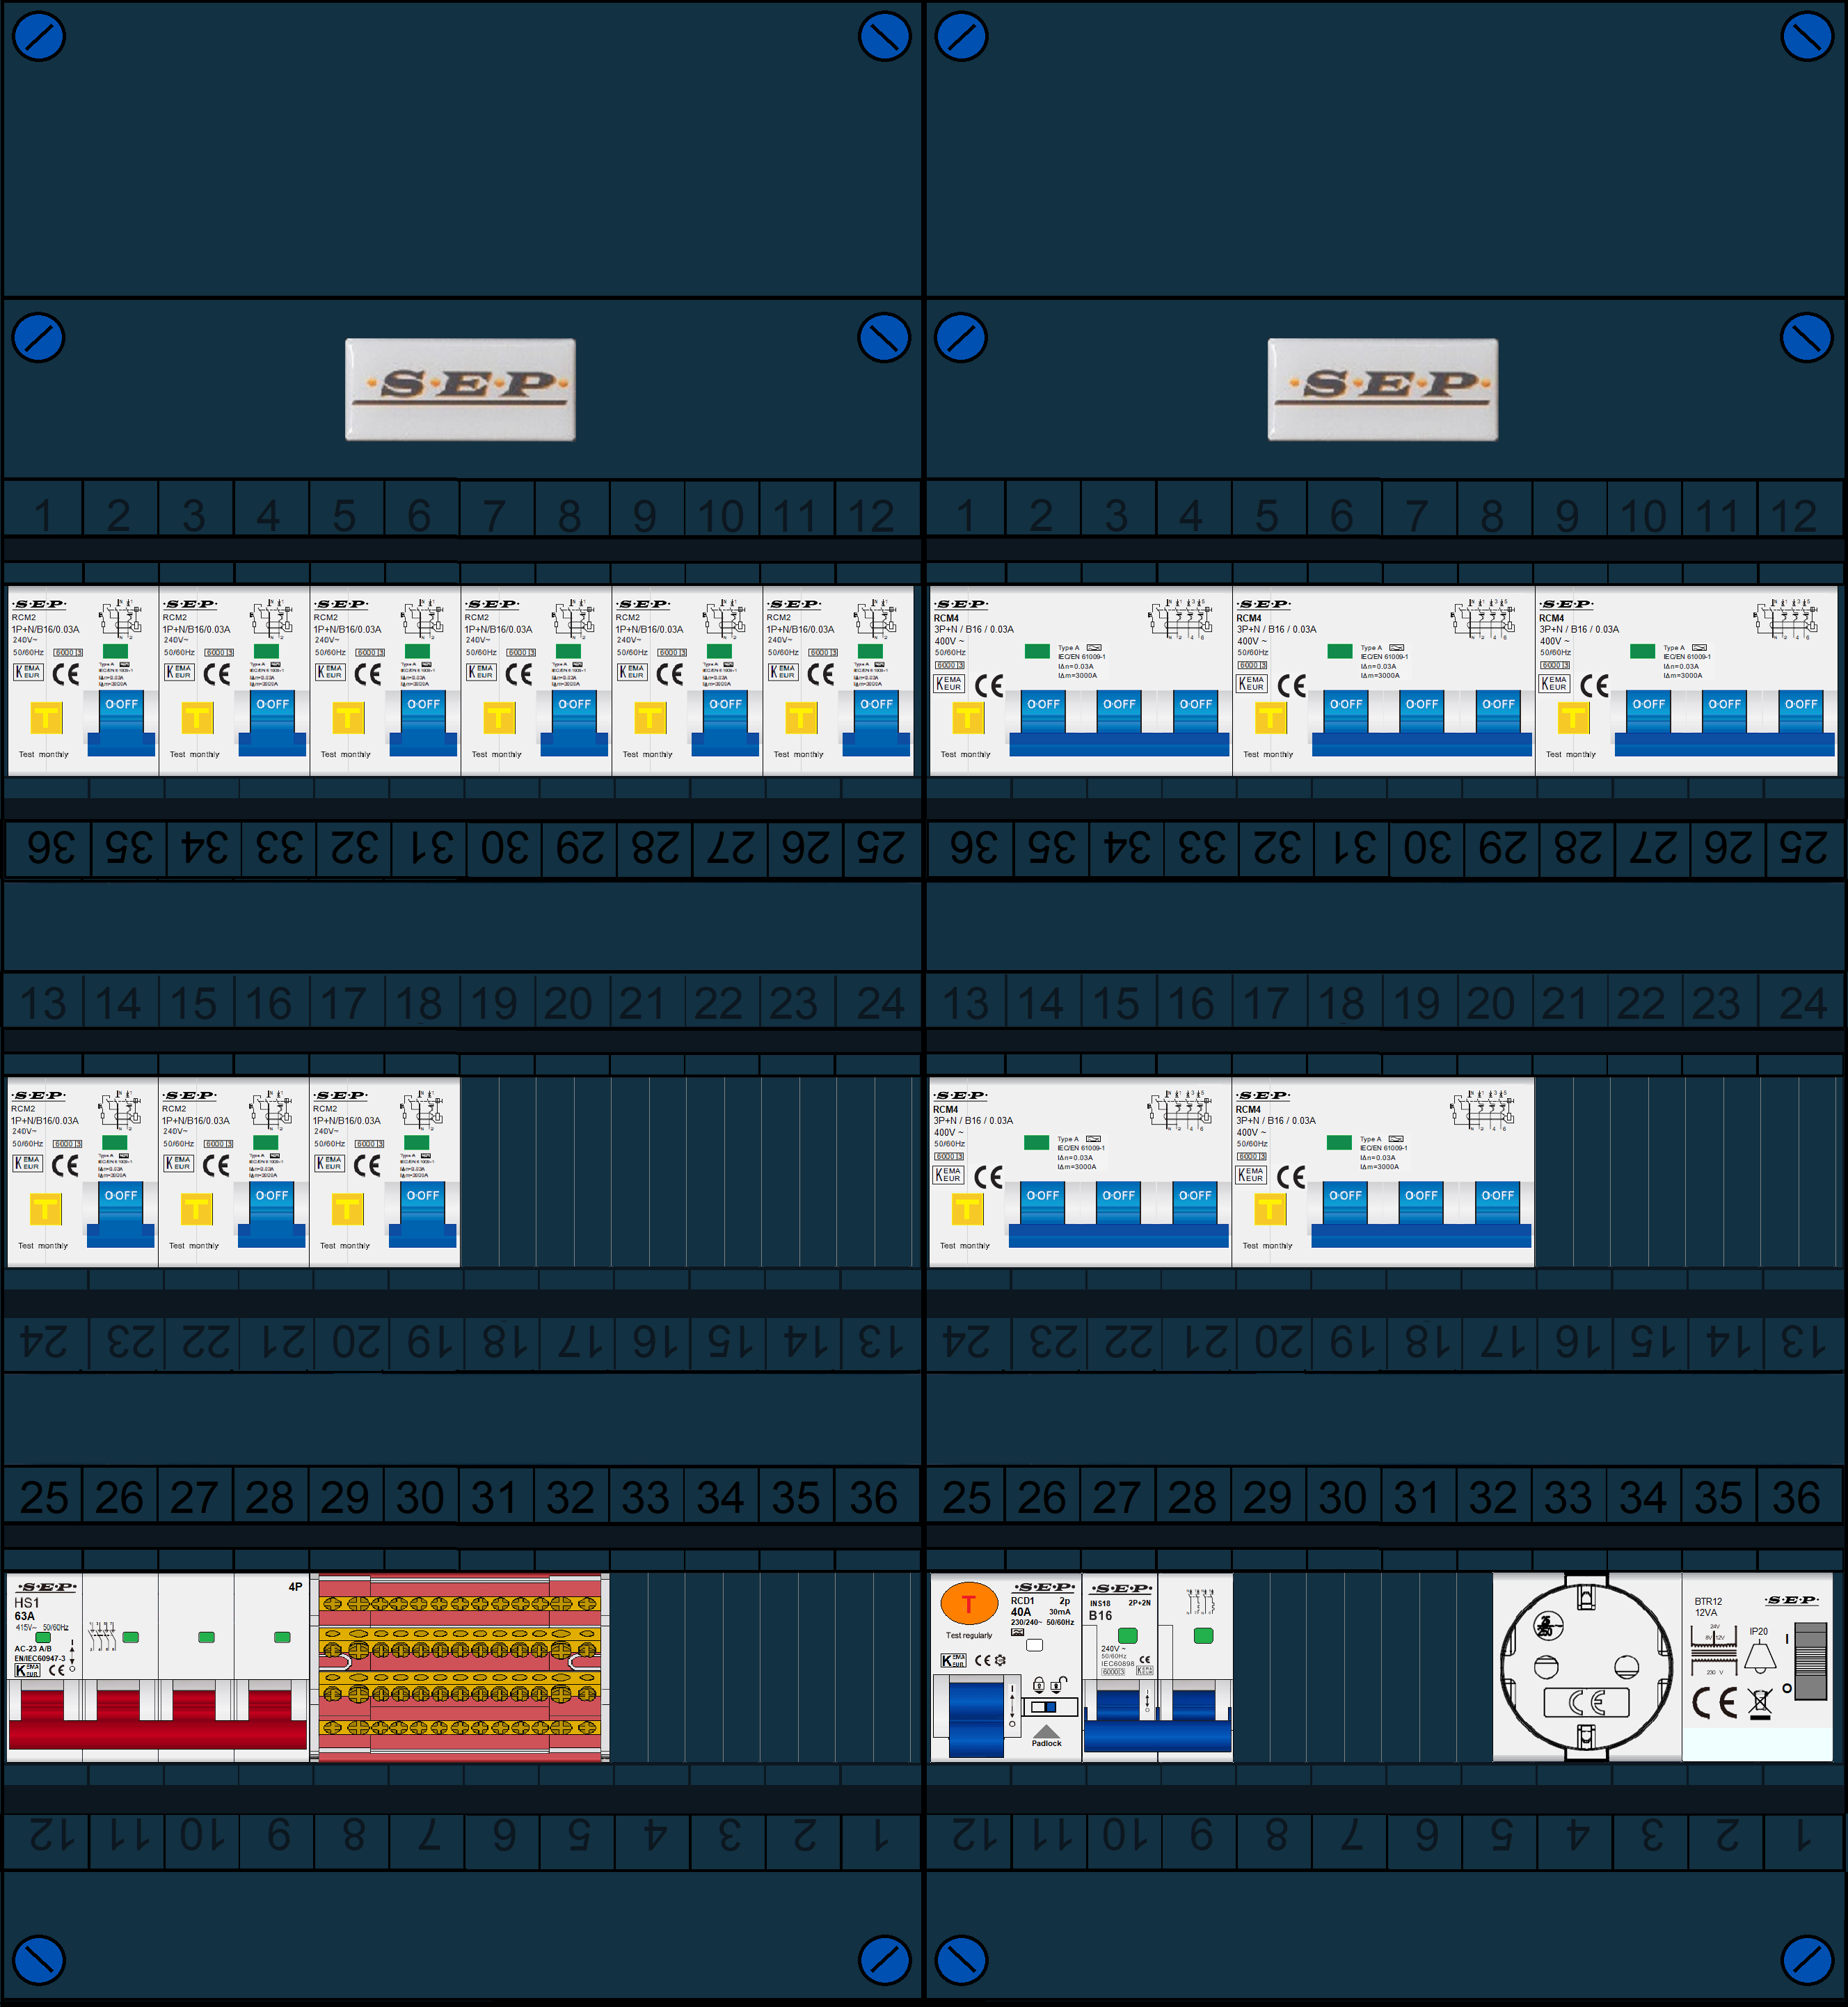The height and width of the screenshot is (2007, 1848).
Task: Click position number '36' on right panel's lower strip
Action: [x=1796, y=1497]
